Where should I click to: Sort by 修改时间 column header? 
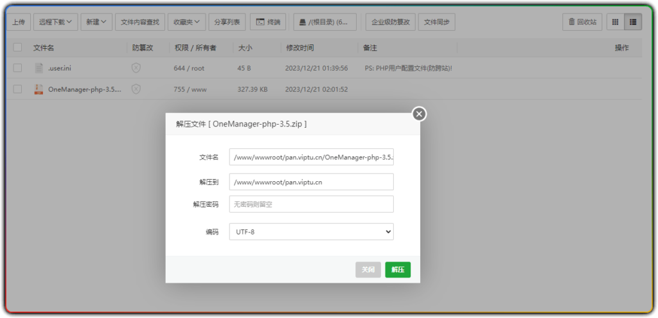pos(299,48)
